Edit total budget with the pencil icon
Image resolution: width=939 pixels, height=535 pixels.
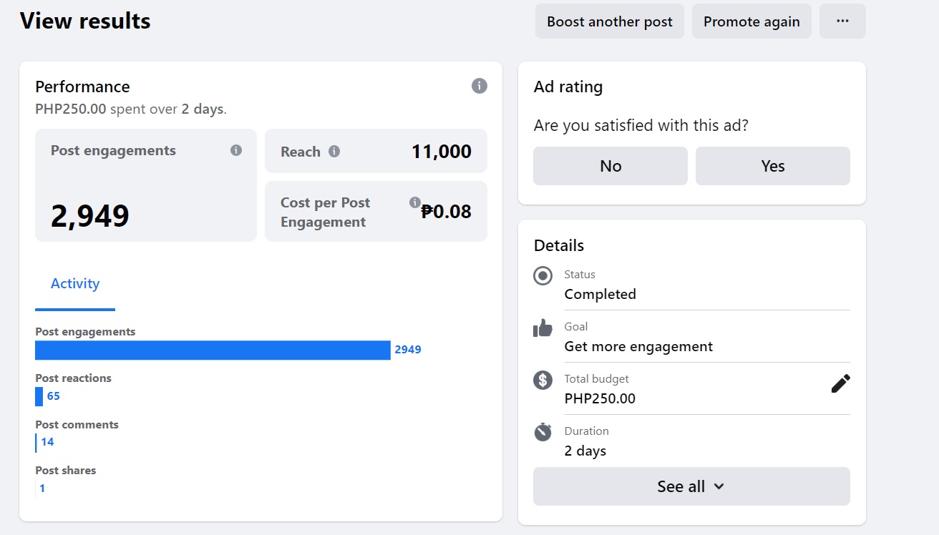(841, 383)
